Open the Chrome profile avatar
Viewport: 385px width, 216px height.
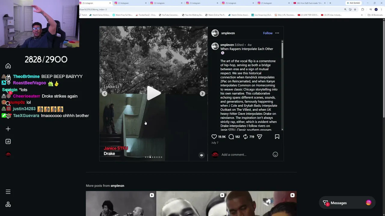(376, 9)
